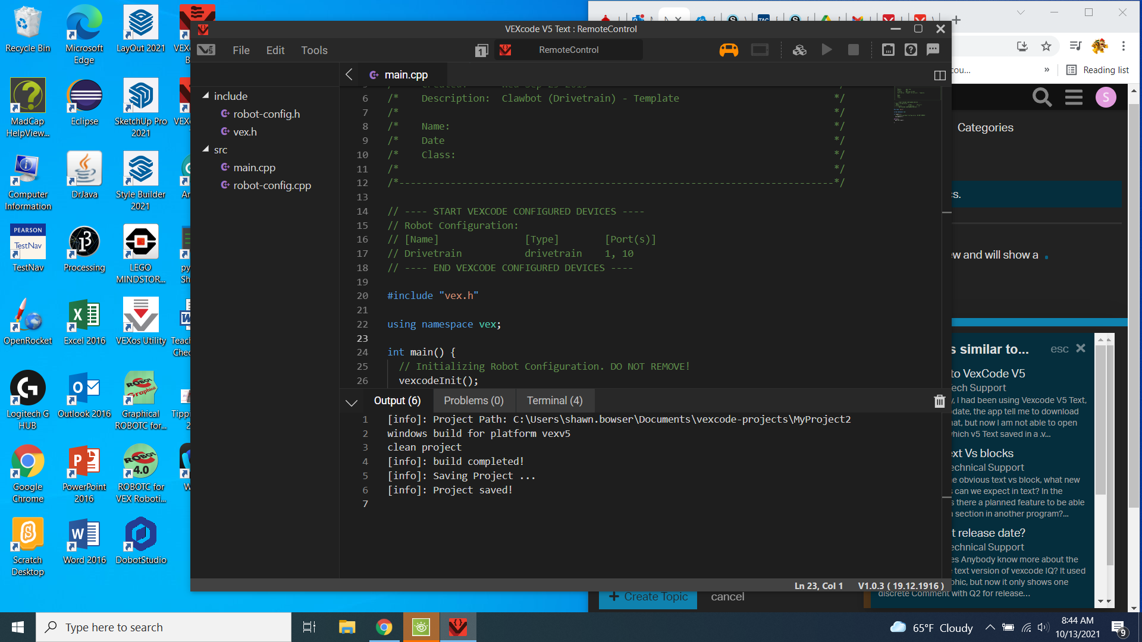Viewport: 1142px width, 642px height.
Task: Open the slot selector icon
Action: click(x=482, y=51)
